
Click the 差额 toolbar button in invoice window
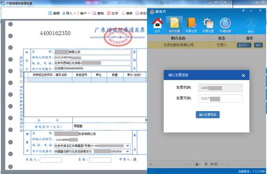[x=54, y=13]
